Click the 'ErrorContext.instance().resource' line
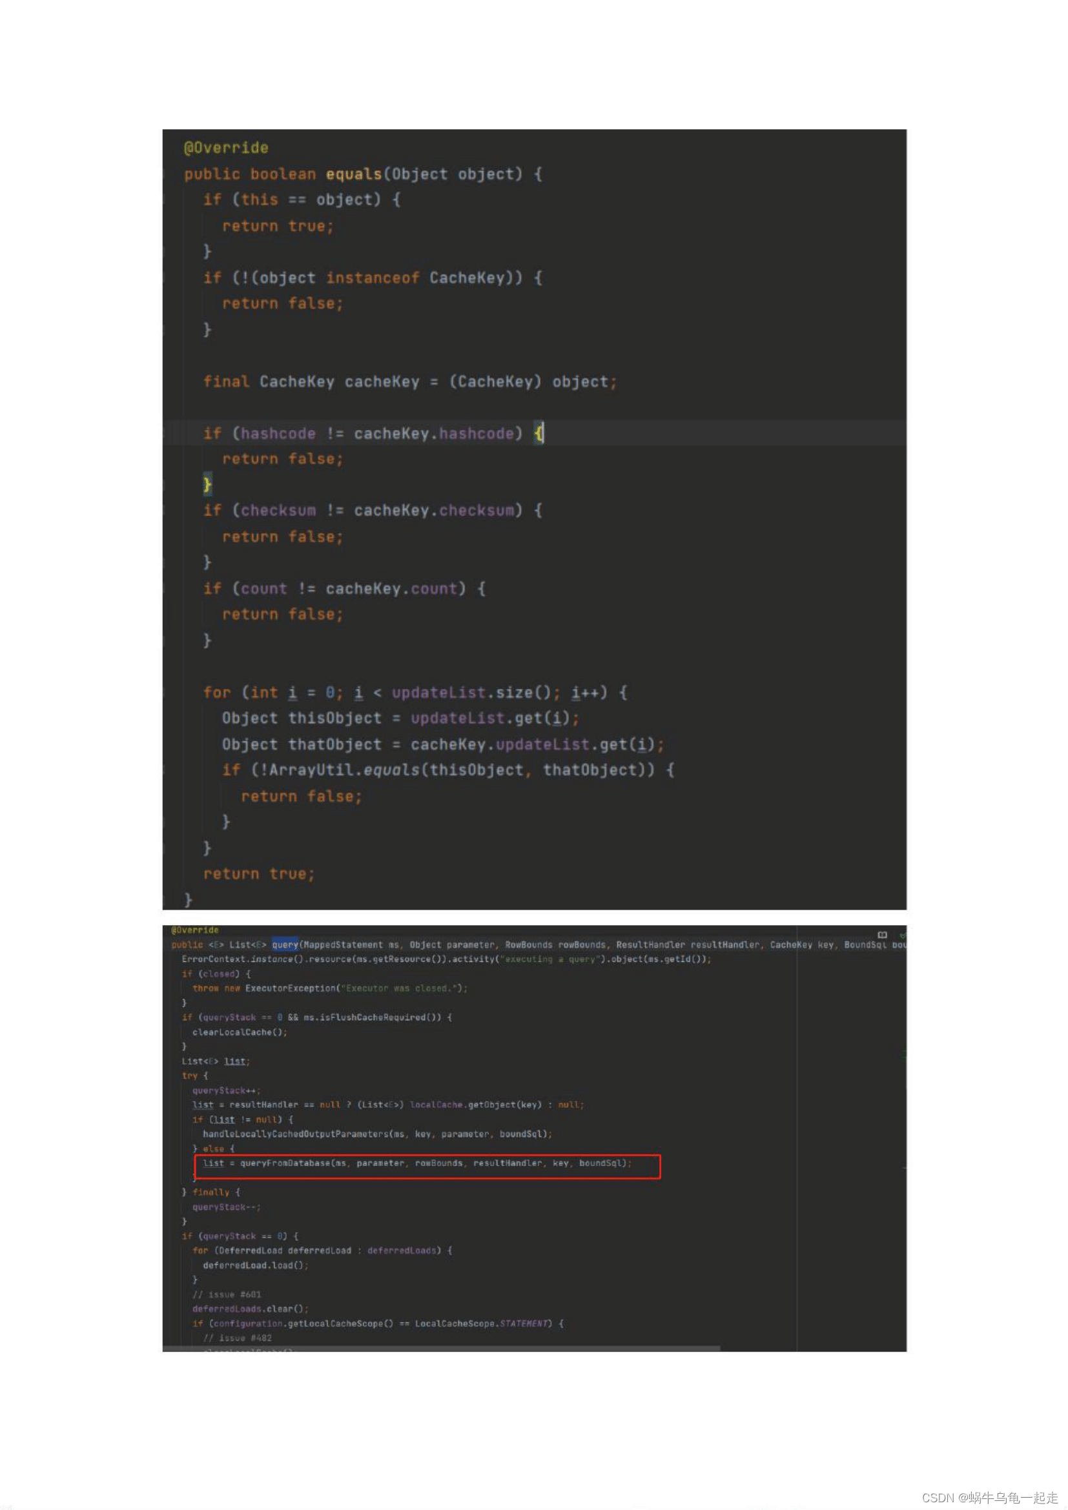This screenshot has width=1068, height=1510. tap(447, 959)
